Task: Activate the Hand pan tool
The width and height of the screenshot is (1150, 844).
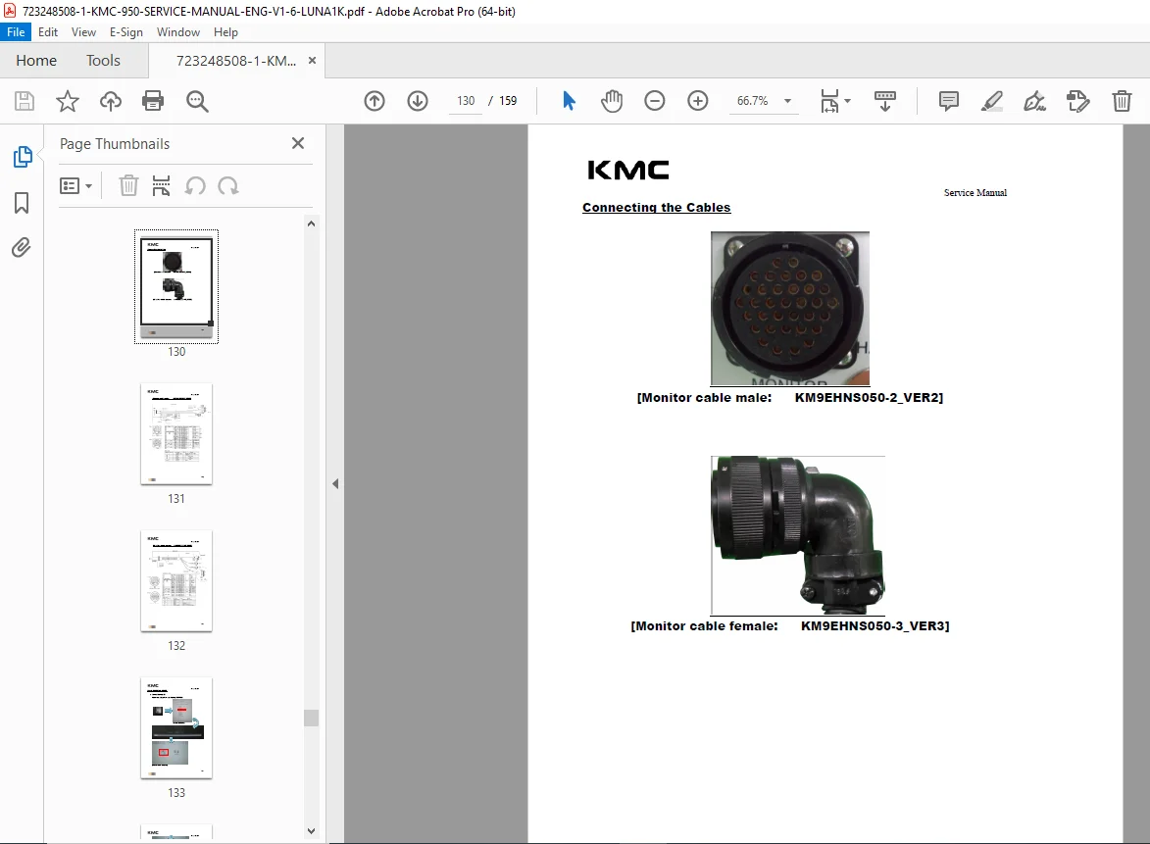Action: click(612, 101)
